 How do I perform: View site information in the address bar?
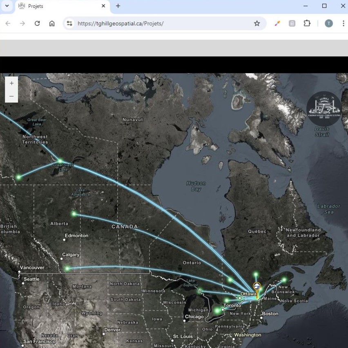pos(69,23)
